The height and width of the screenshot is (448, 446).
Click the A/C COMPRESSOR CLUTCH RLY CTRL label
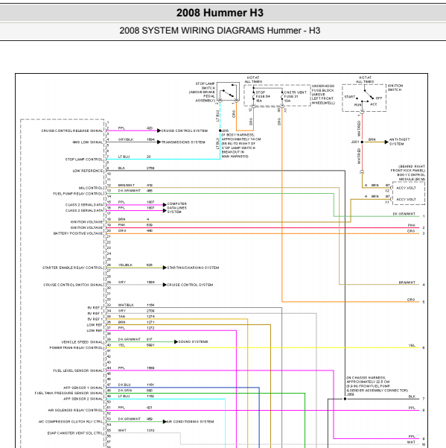pyautogui.click(x=71, y=422)
